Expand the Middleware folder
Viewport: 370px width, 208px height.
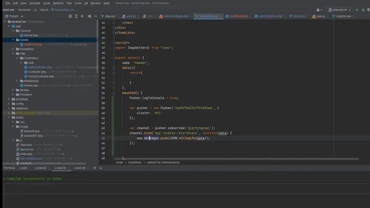point(17,81)
